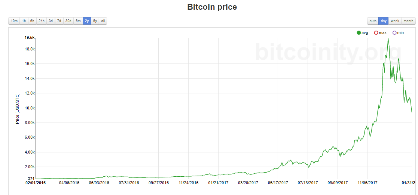Select the 3d time range
This screenshot has height=195, width=418.
(x=51, y=21)
